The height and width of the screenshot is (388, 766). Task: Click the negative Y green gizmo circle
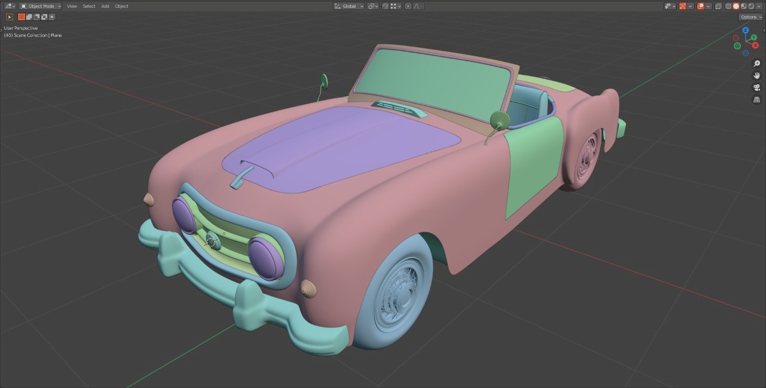737,46
